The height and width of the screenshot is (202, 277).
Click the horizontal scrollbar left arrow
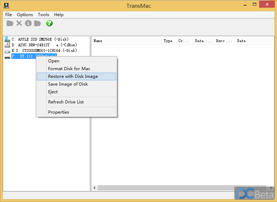click(x=94, y=188)
